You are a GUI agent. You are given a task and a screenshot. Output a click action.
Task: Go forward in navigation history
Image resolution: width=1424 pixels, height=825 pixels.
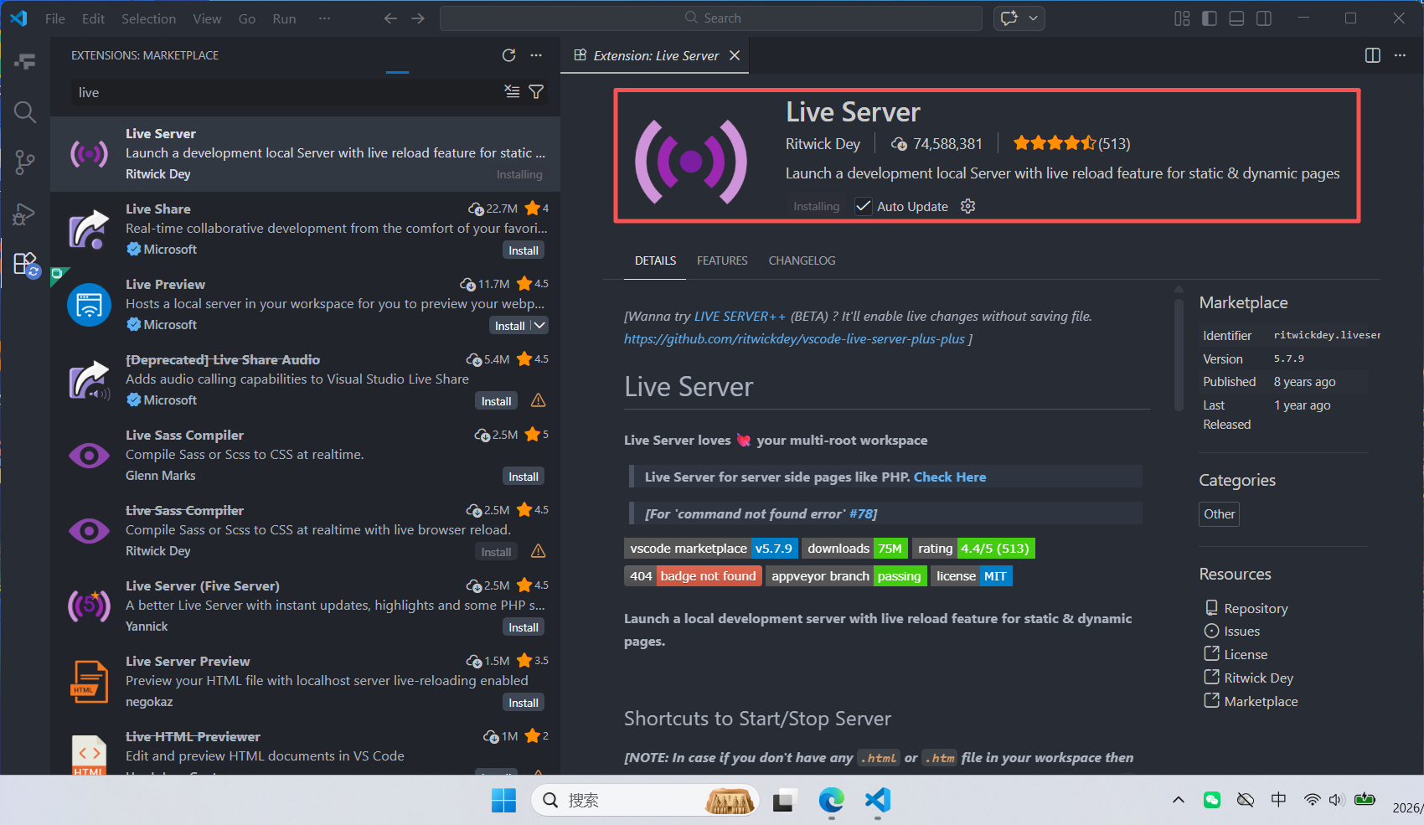click(418, 18)
